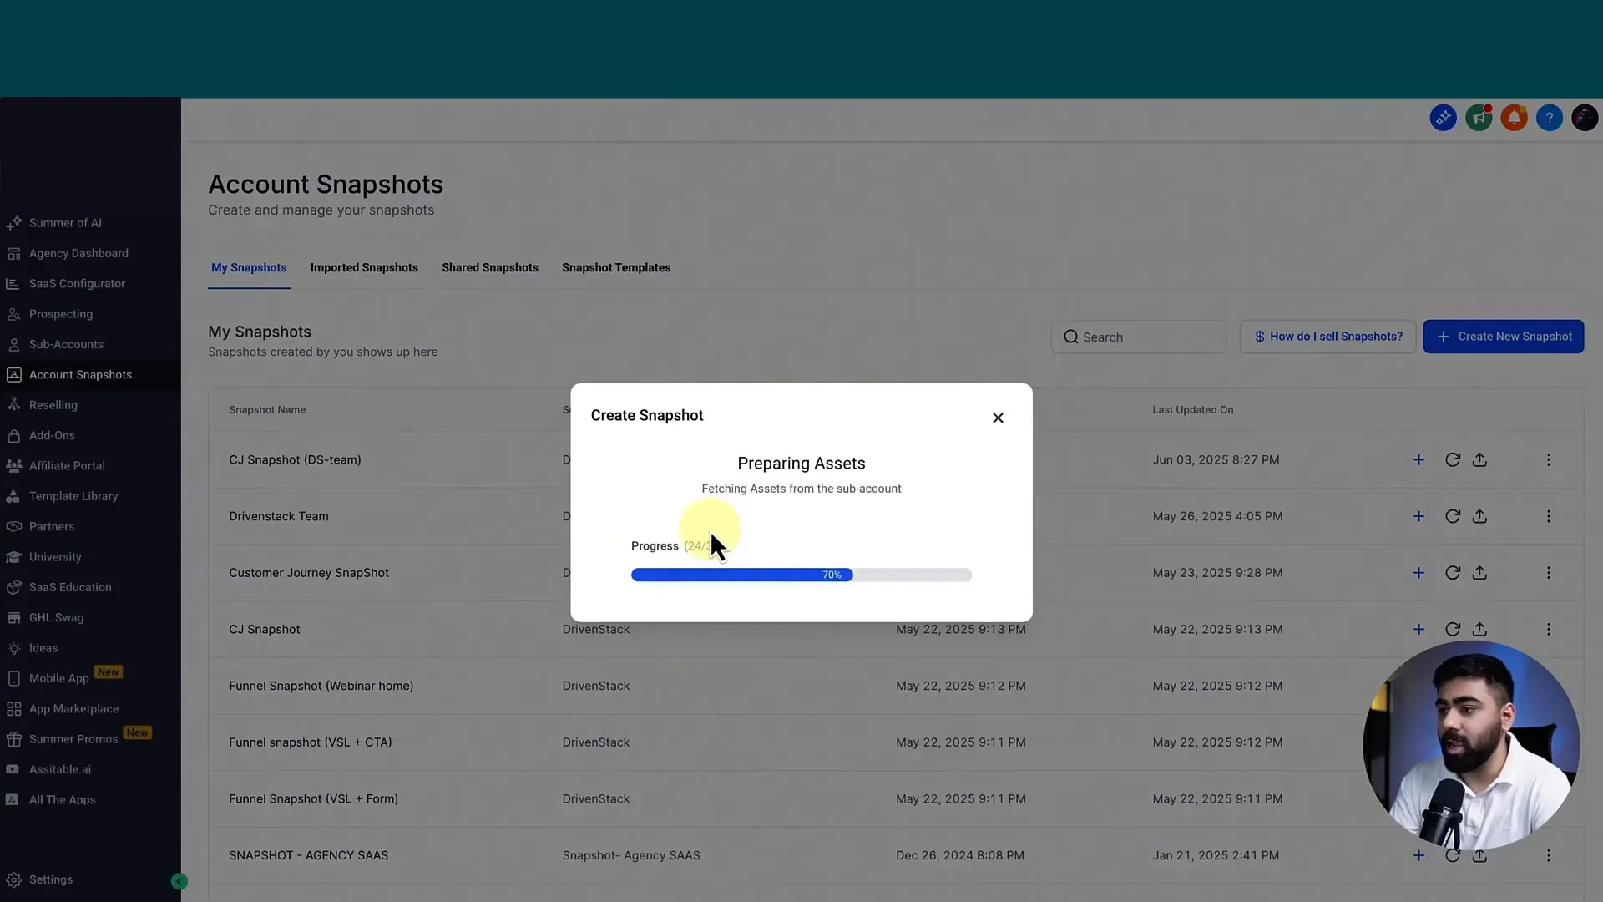The image size is (1603, 902).
Task: Open Partners in sidebar
Action: [52, 527]
